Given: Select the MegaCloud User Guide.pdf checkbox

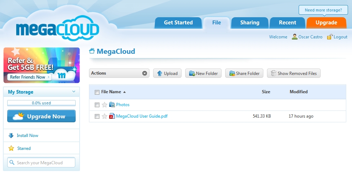Looking at the screenshot, I should (97, 117).
